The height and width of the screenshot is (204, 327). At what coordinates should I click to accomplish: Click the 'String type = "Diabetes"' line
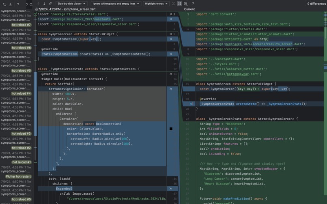coord(222,124)
